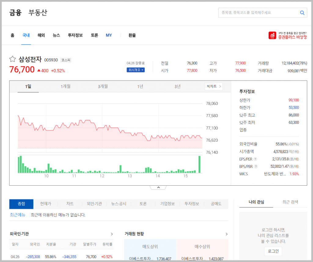Open the 빅차트 full chart

pos(214,86)
